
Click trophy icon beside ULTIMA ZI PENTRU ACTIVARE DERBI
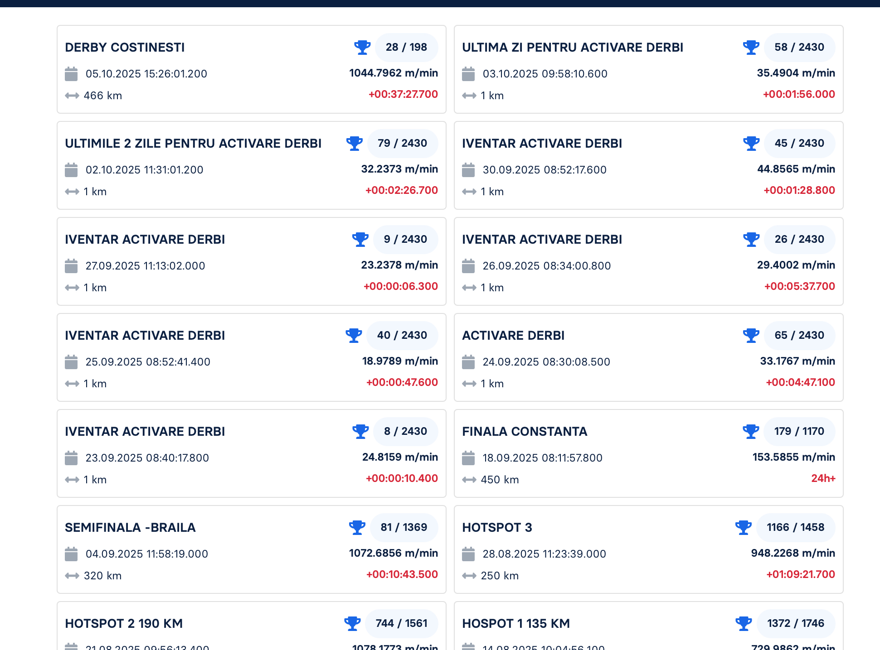click(x=751, y=47)
